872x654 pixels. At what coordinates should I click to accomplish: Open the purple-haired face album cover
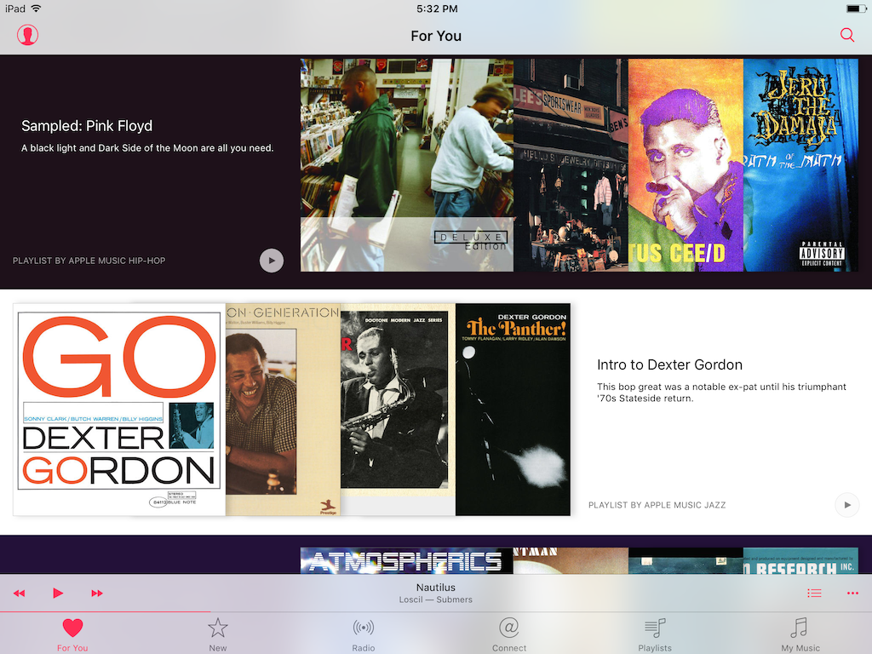686,165
